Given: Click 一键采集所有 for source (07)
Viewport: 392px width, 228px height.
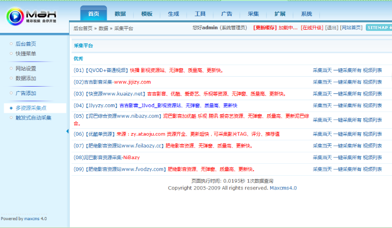Looking at the screenshot, I should coord(348,146).
